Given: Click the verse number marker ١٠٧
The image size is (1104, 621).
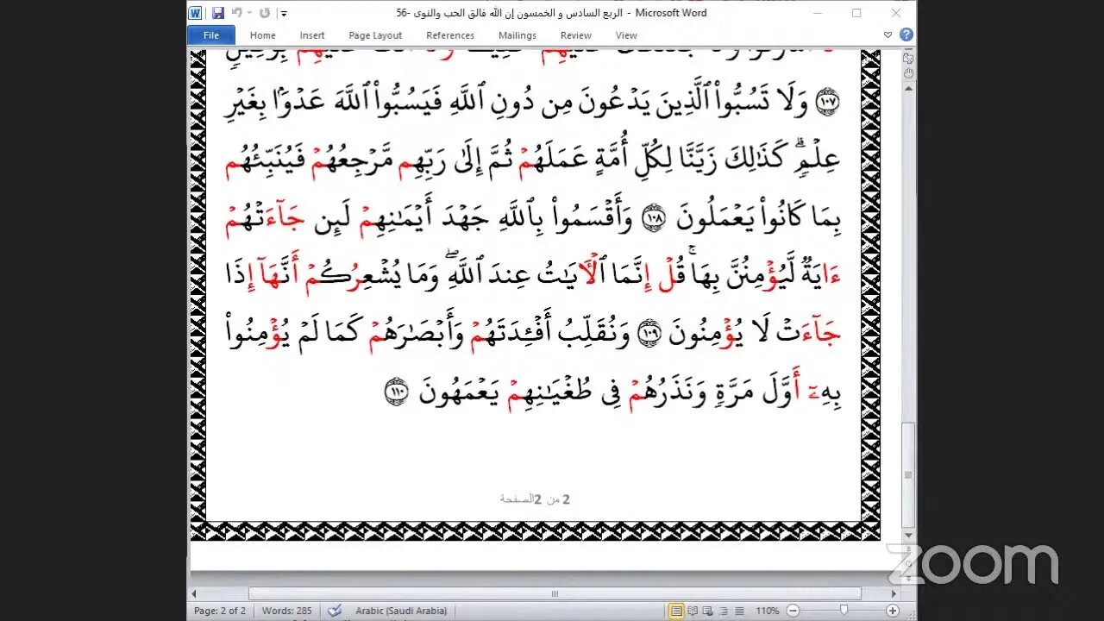Looking at the screenshot, I should (x=827, y=103).
